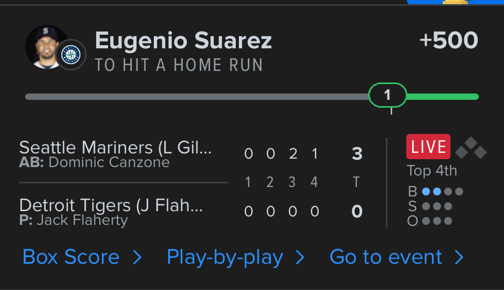Click the base runners diamond icon
Viewport: 504px width, 290px height.
click(470, 148)
